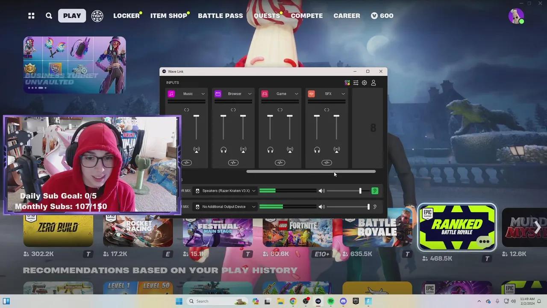Open Fortnite party circle icon beside PLAY
Image resolution: width=547 pixels, height=308 pixels.
(97, 16)
